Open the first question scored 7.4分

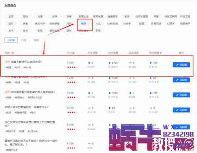coord(26,62)
